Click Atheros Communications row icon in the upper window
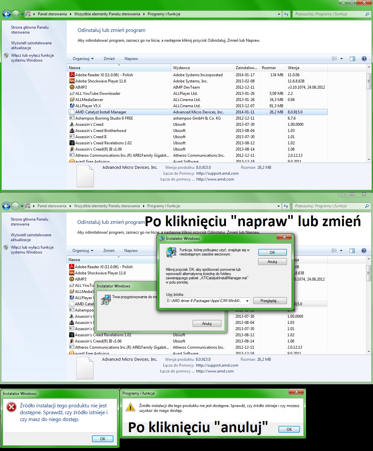The width and height of the screenshot is (373, 451). [x=72, y=155]
